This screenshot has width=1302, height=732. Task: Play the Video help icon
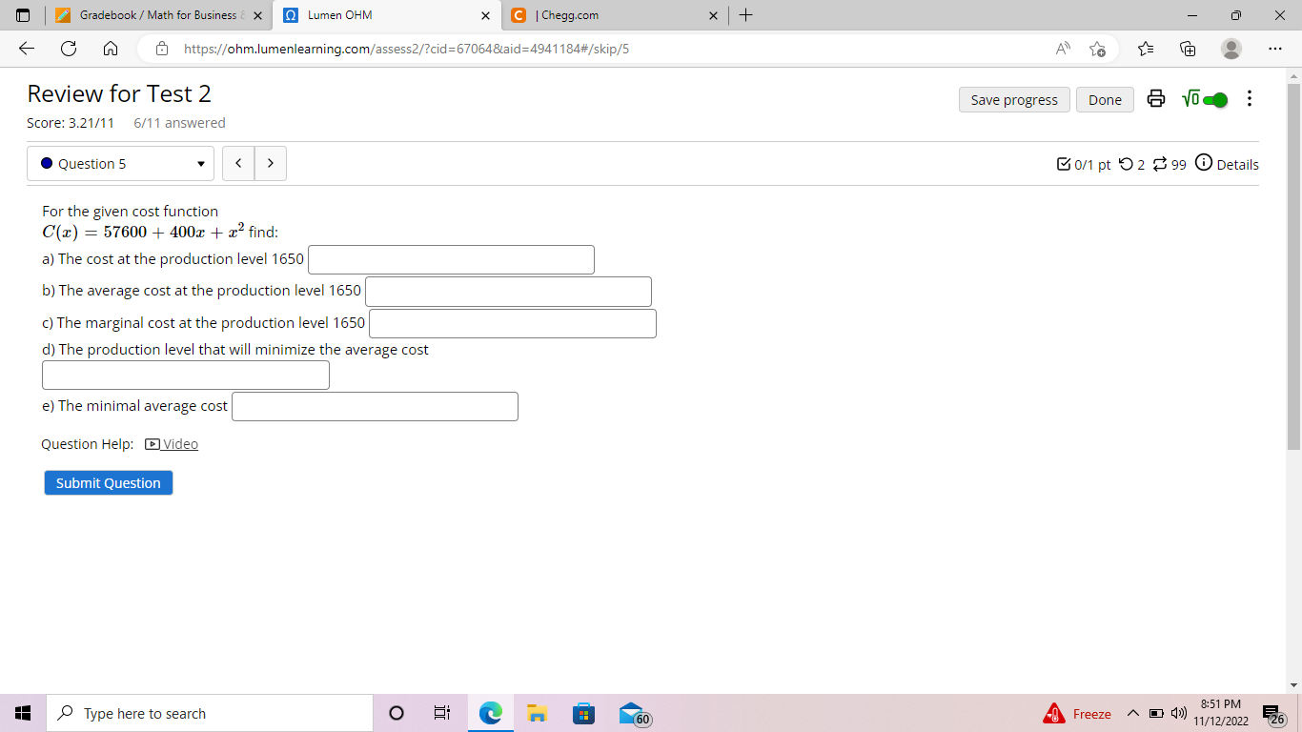click(x=152, y=443)
